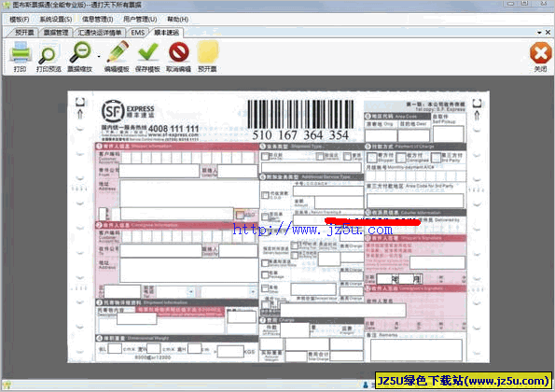Viewport: 555px width, 392px height.
Task: Click the 第三方付款地区 area code field
Action: coord(415,200)
